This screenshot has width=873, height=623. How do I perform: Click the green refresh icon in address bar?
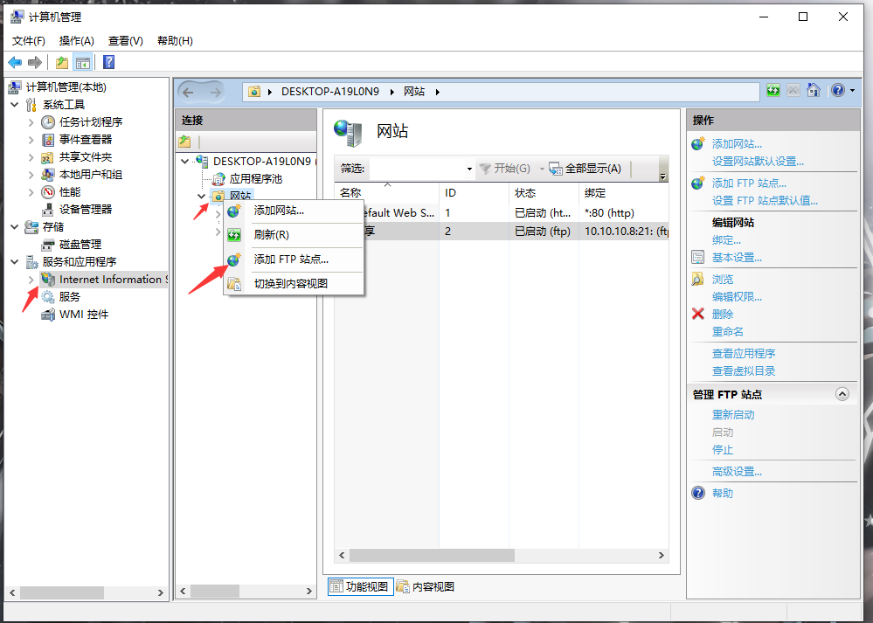coord(773,91)
